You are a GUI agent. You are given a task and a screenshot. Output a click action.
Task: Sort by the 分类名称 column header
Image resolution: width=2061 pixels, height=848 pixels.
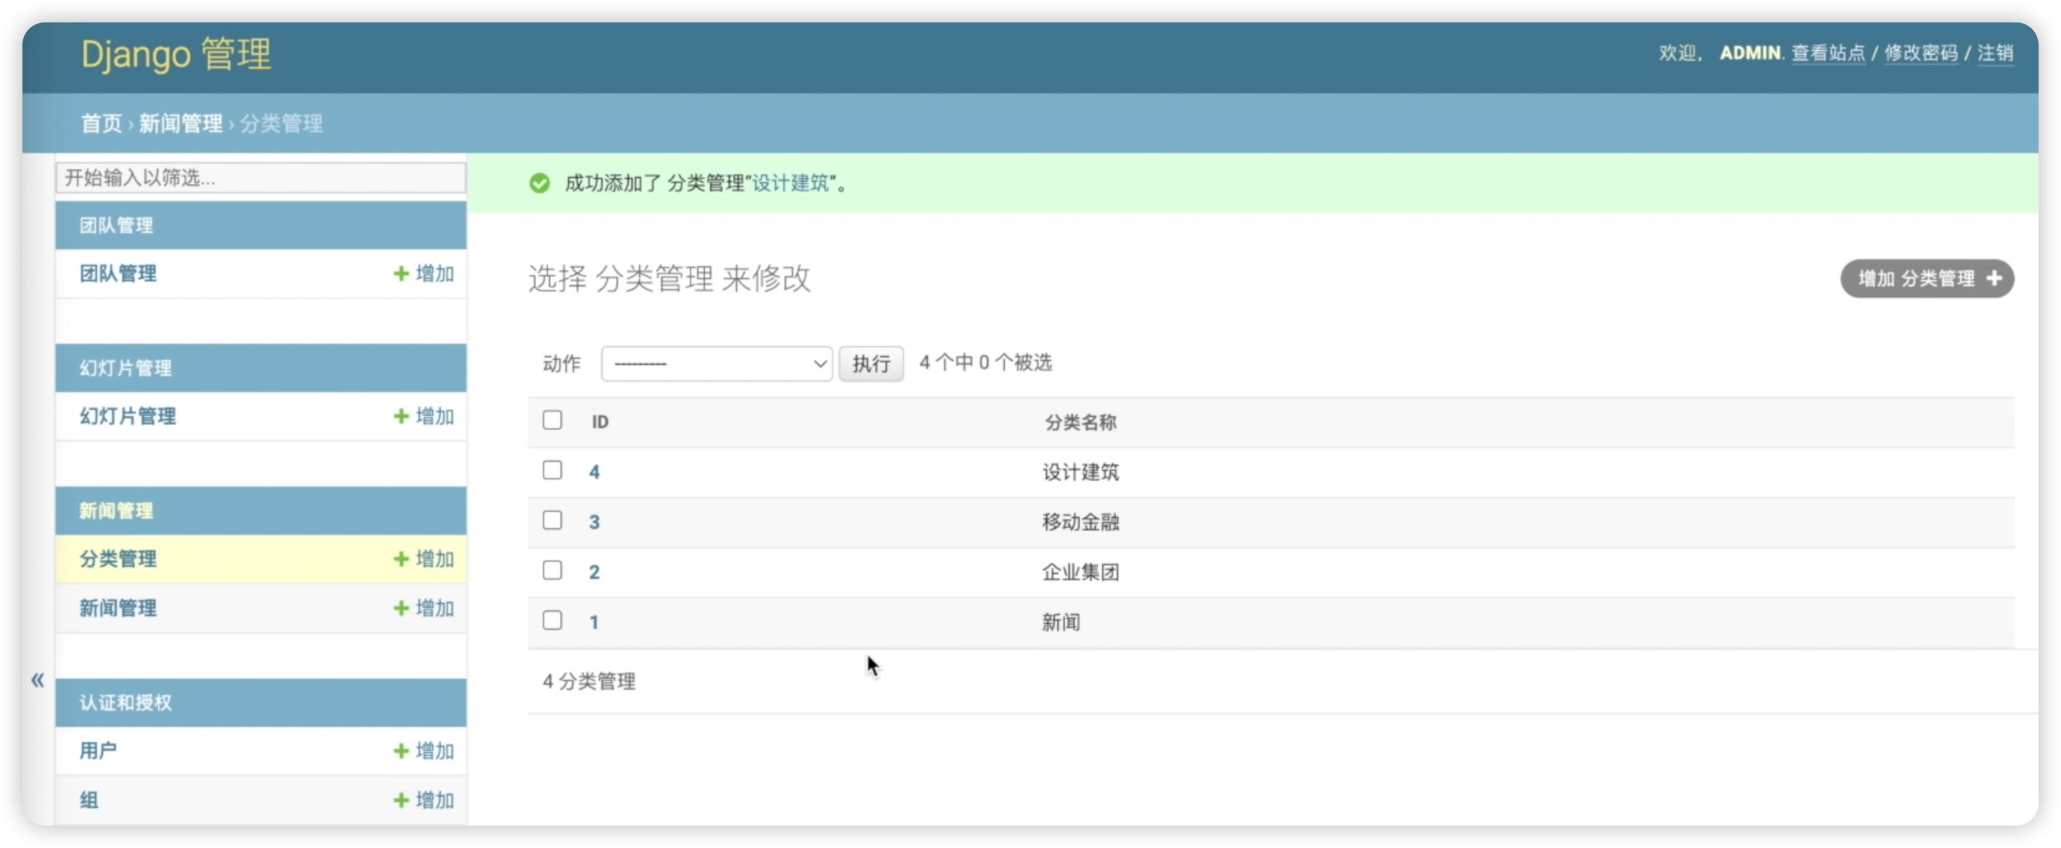[1080, 422]
